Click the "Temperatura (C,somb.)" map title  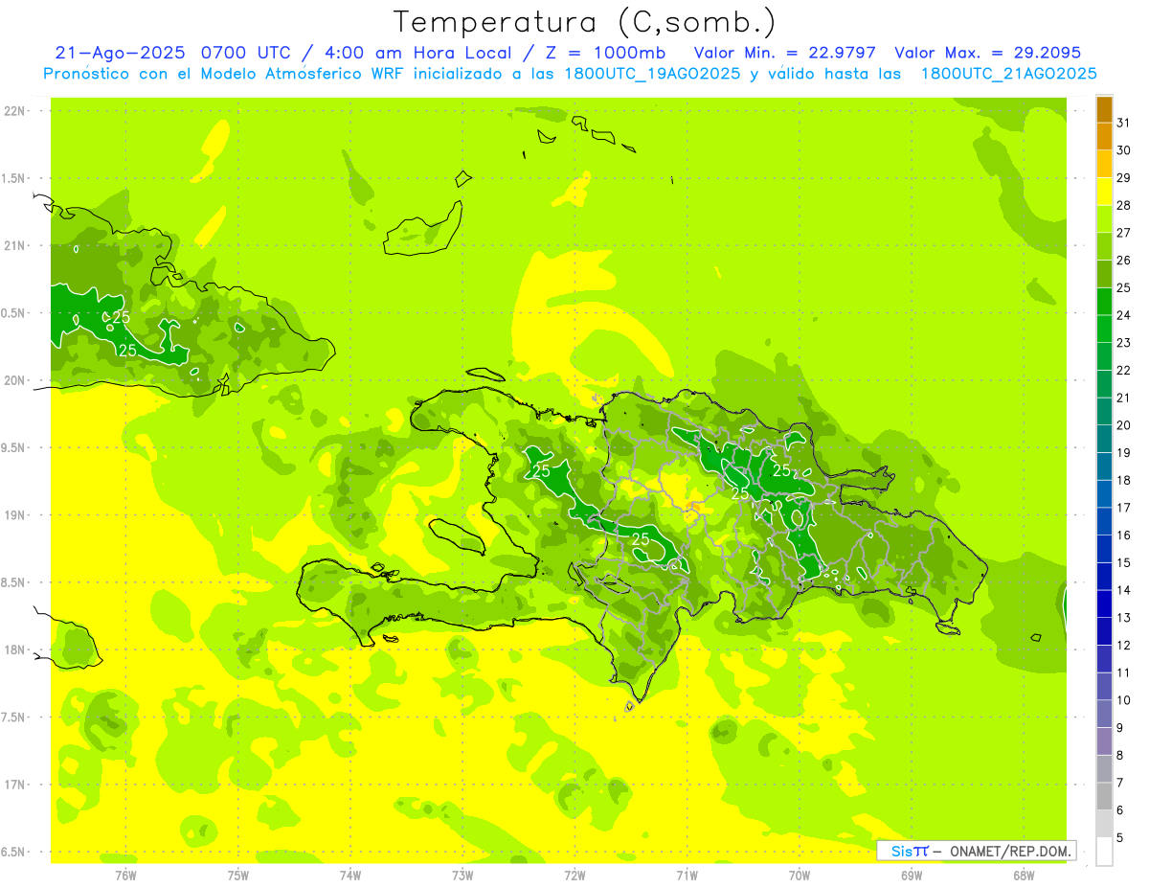coord(585,22)
